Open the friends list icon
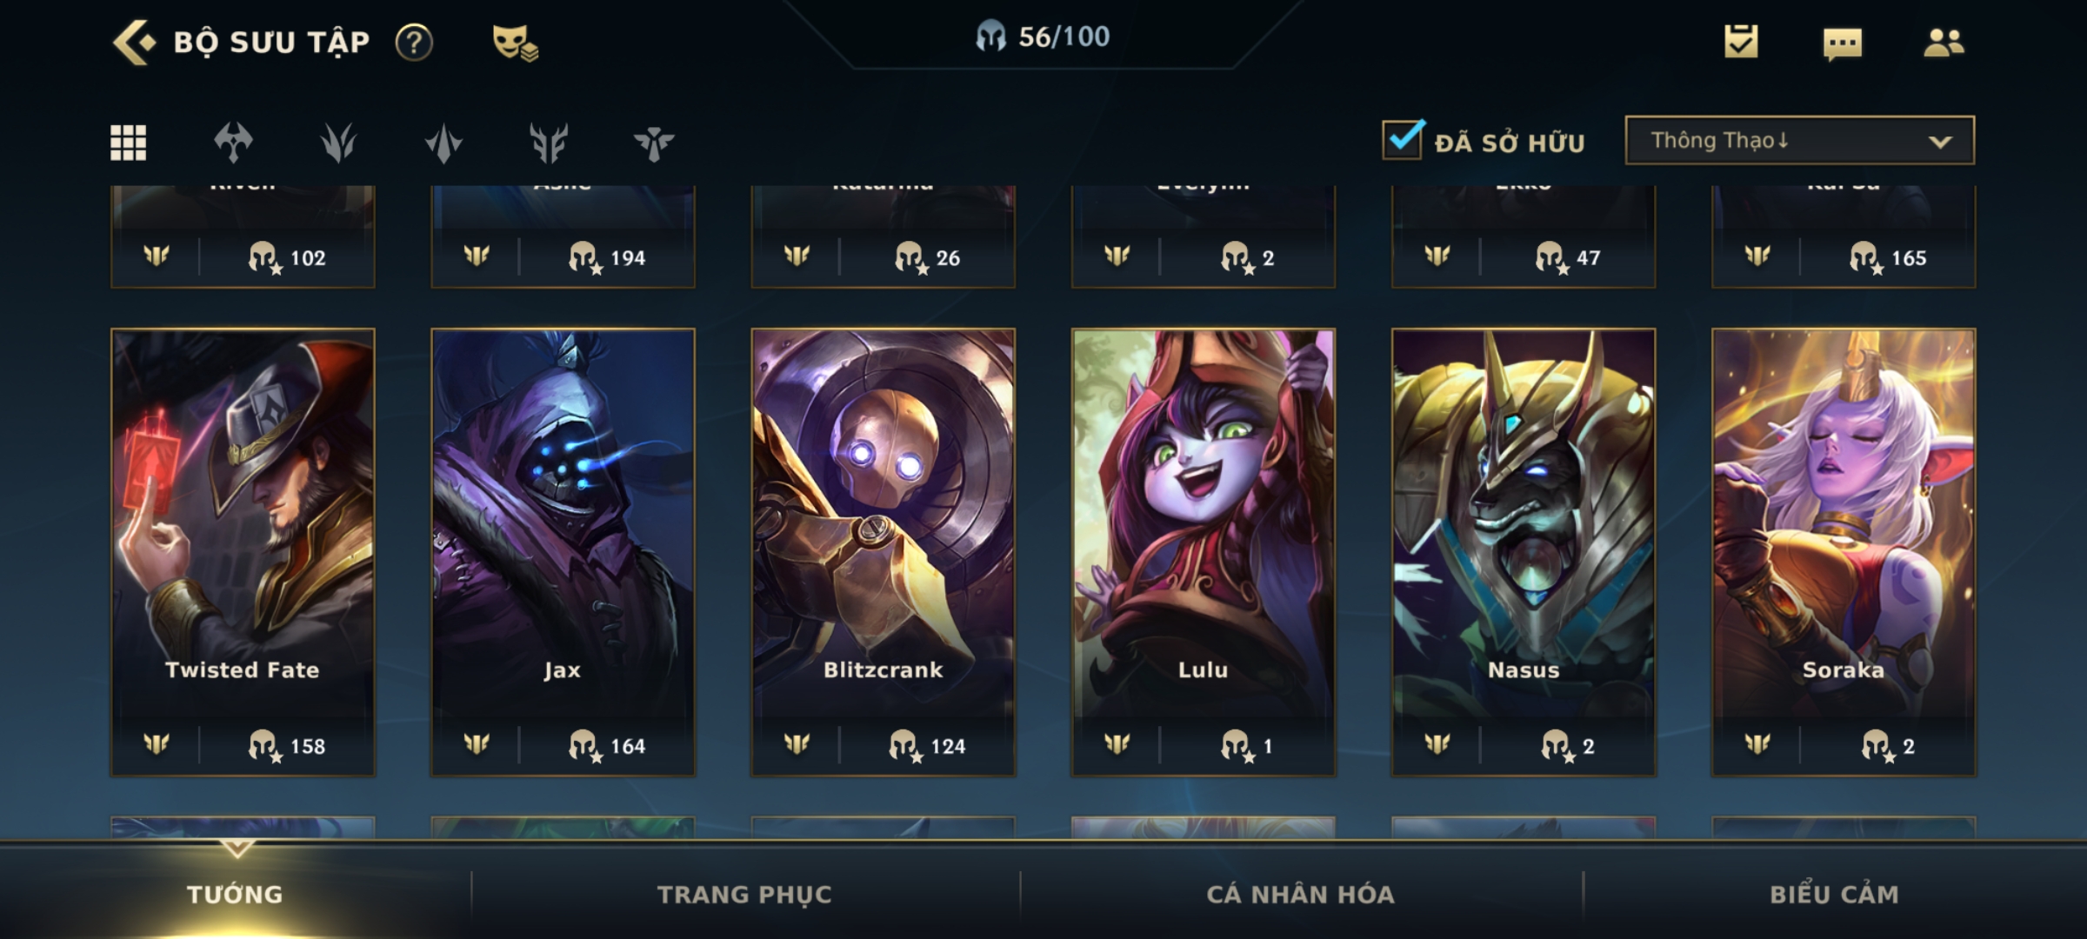 pos(1944,42)
